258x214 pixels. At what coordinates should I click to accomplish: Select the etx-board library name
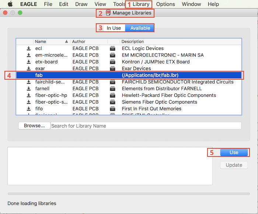pyautogui.click(x=46, y=62)
